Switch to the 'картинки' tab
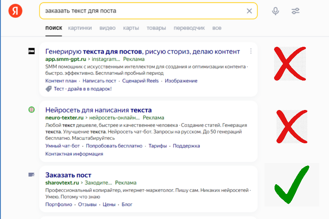Image resolution: width=329 pixels, height=219 pixels. pos(80,28)
